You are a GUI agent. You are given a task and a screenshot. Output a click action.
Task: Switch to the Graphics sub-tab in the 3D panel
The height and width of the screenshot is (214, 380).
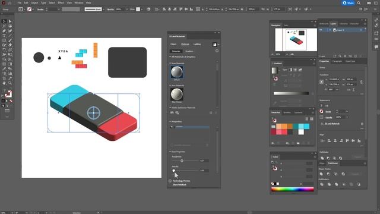point(189,51)
